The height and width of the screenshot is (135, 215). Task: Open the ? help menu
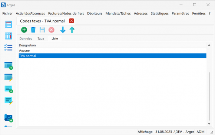pos(210,13)
